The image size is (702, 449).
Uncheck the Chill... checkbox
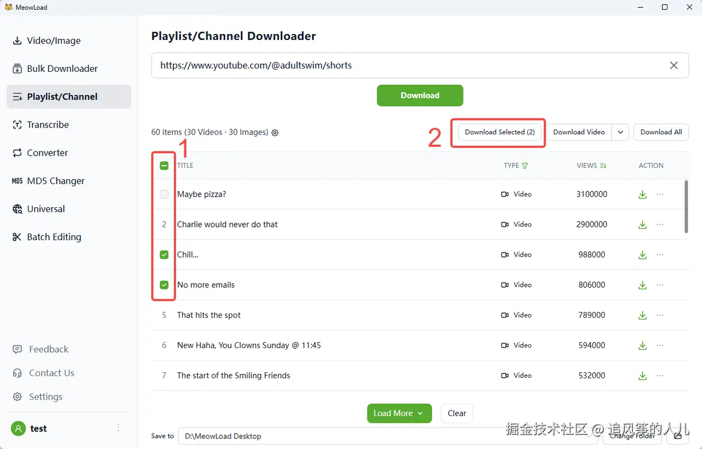[x=164, y=254]
